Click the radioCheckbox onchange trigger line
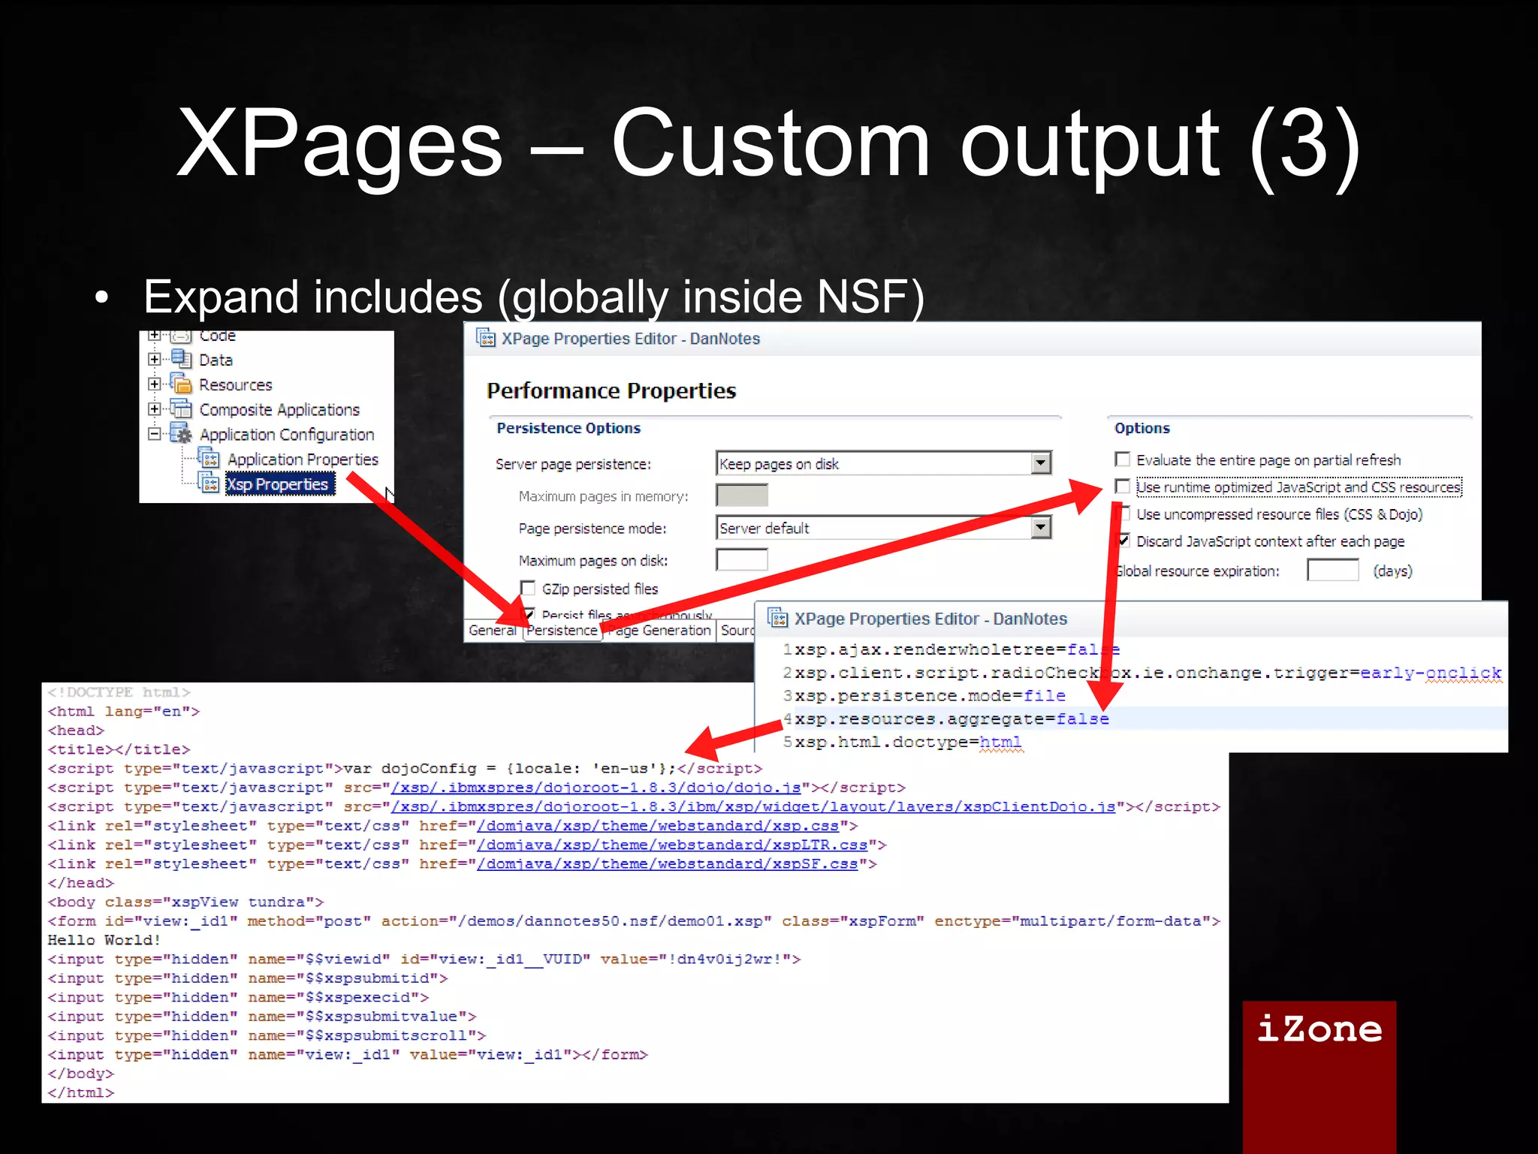The width and height of the screenshot is (1538, 1154). coord(1148,672)
